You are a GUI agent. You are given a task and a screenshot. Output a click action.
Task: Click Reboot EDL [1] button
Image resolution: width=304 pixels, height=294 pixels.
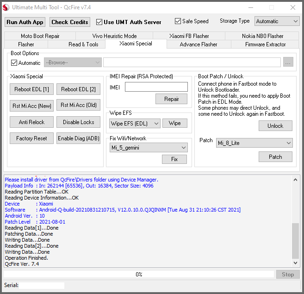coord(31,89)
